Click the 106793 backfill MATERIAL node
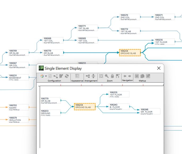The width and height of the screenshot is (182, 154). tap(19, 107)
